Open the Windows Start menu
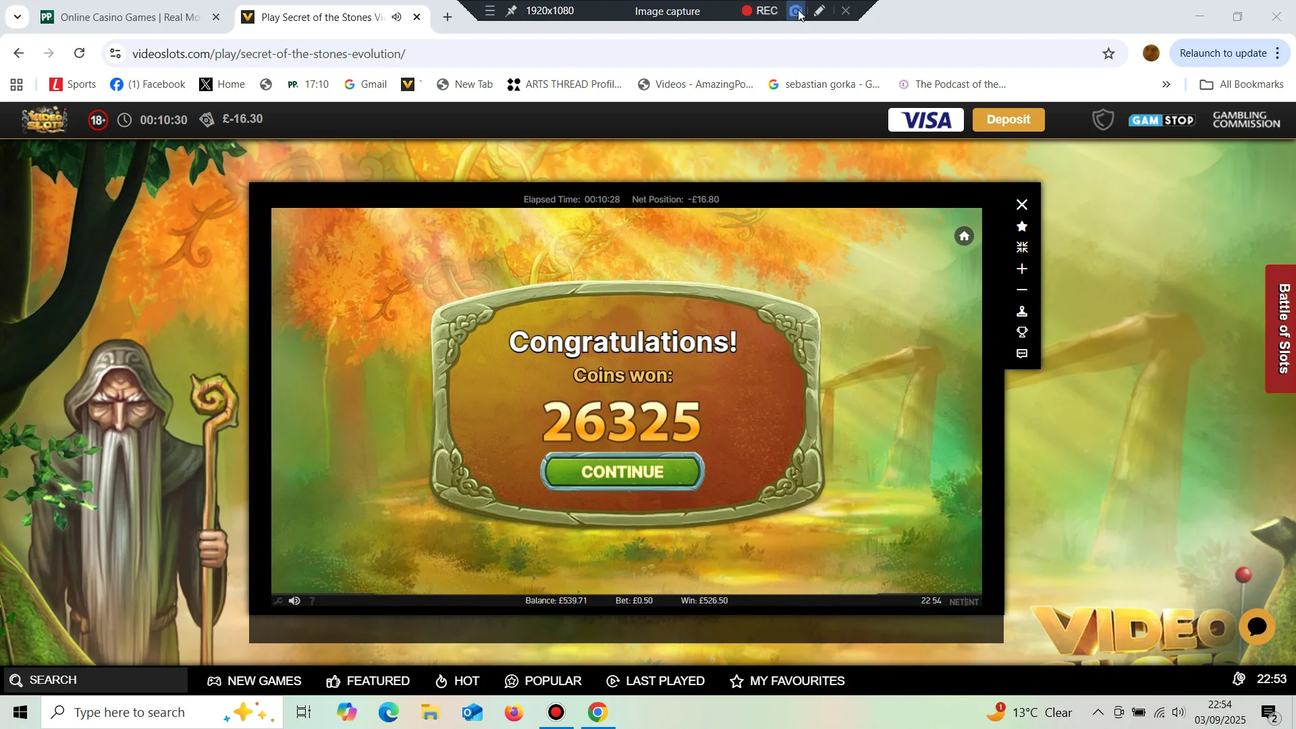This screenshot has height=729, width=1296. (x=20, y=712)
